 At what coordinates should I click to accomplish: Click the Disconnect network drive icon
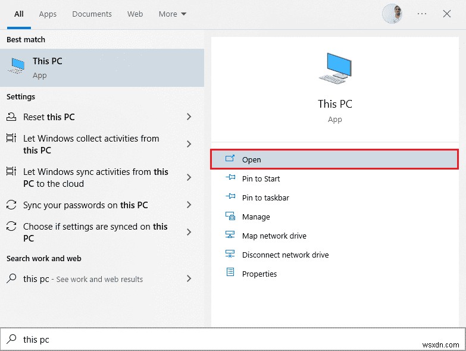[x=230, y=254]
